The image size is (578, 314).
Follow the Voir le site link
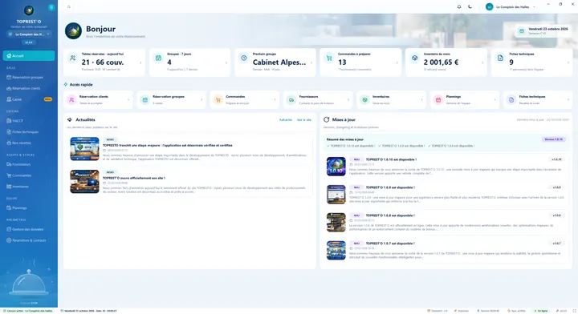pyautogui.click(x=304, y=120)
